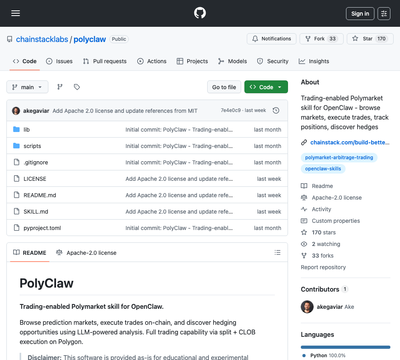The width and height of the screenshot is (400, 360).
Task: Click the appearance settings icon beside Sign in
Action: click(x=384, y=13)
